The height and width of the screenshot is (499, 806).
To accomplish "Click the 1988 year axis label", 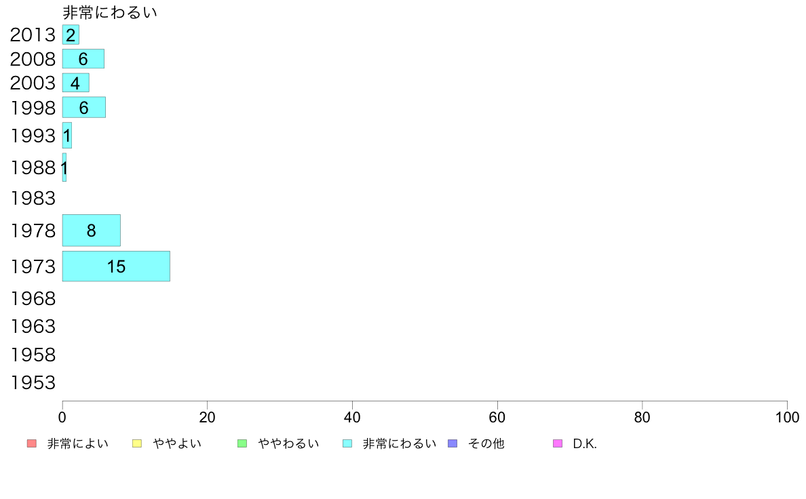I will click(33, 167).
